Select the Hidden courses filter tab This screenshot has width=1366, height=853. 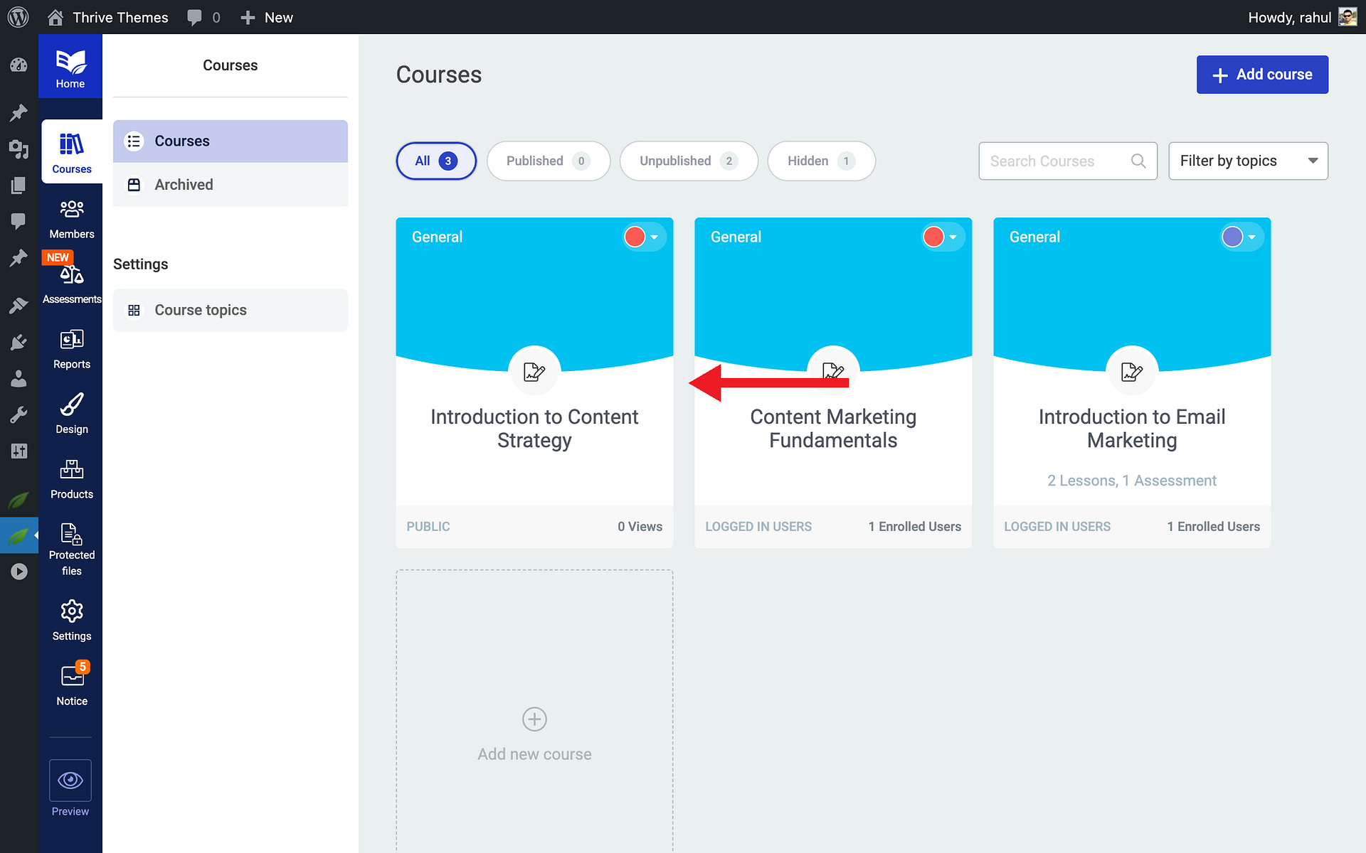pos(821,161)
